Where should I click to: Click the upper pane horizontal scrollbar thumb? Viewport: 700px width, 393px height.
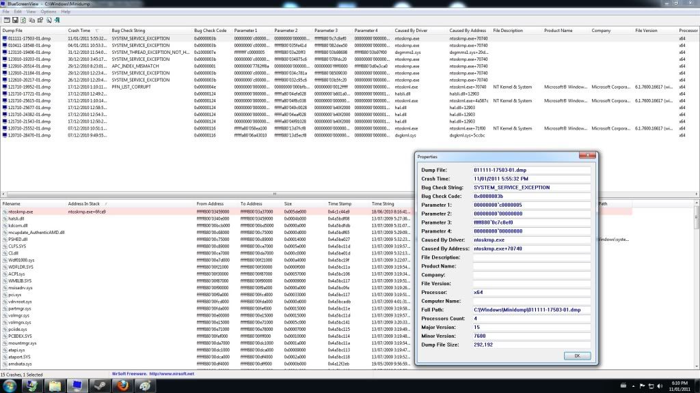coord(275,194)
